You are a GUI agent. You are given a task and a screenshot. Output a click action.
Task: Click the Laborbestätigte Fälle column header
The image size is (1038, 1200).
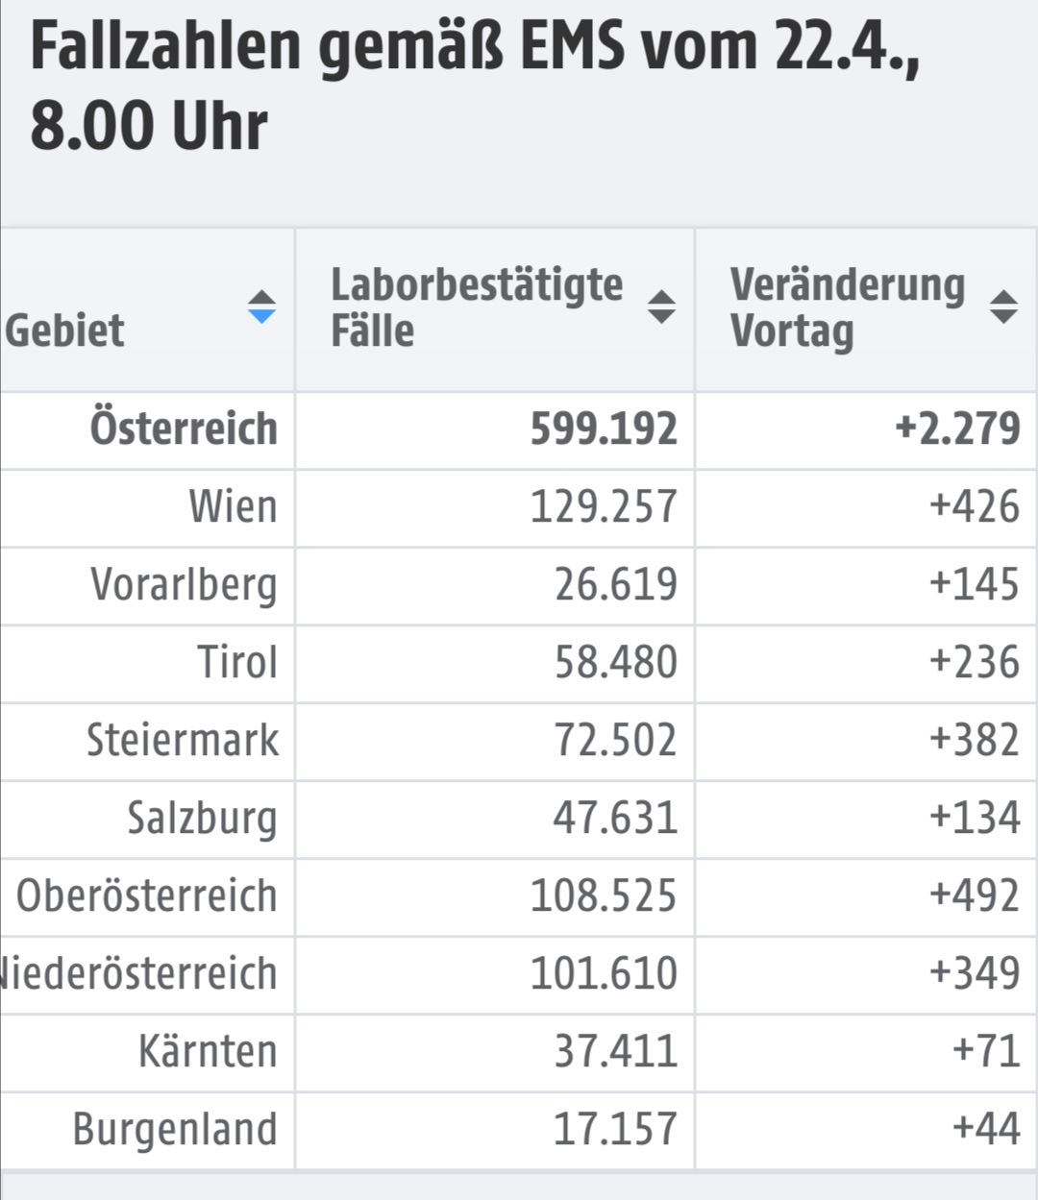[x=495, y=309]
